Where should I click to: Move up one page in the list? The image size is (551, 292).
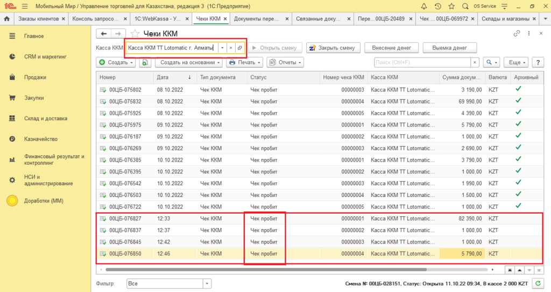pos(519,270)
